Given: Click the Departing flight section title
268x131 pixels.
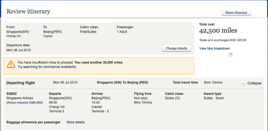Looking at the screenshot, I should [x=21, y=83].
